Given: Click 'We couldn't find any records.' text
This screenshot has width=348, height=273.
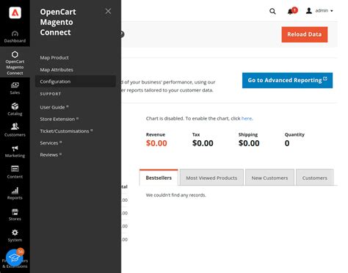Looking at the screenshot, I should (x=176, y=195).
